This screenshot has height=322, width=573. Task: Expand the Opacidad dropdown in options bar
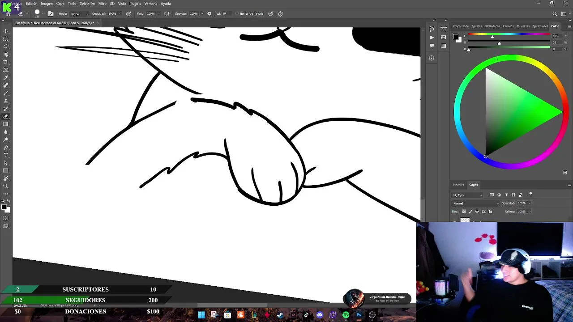click(x=121, y=14)
